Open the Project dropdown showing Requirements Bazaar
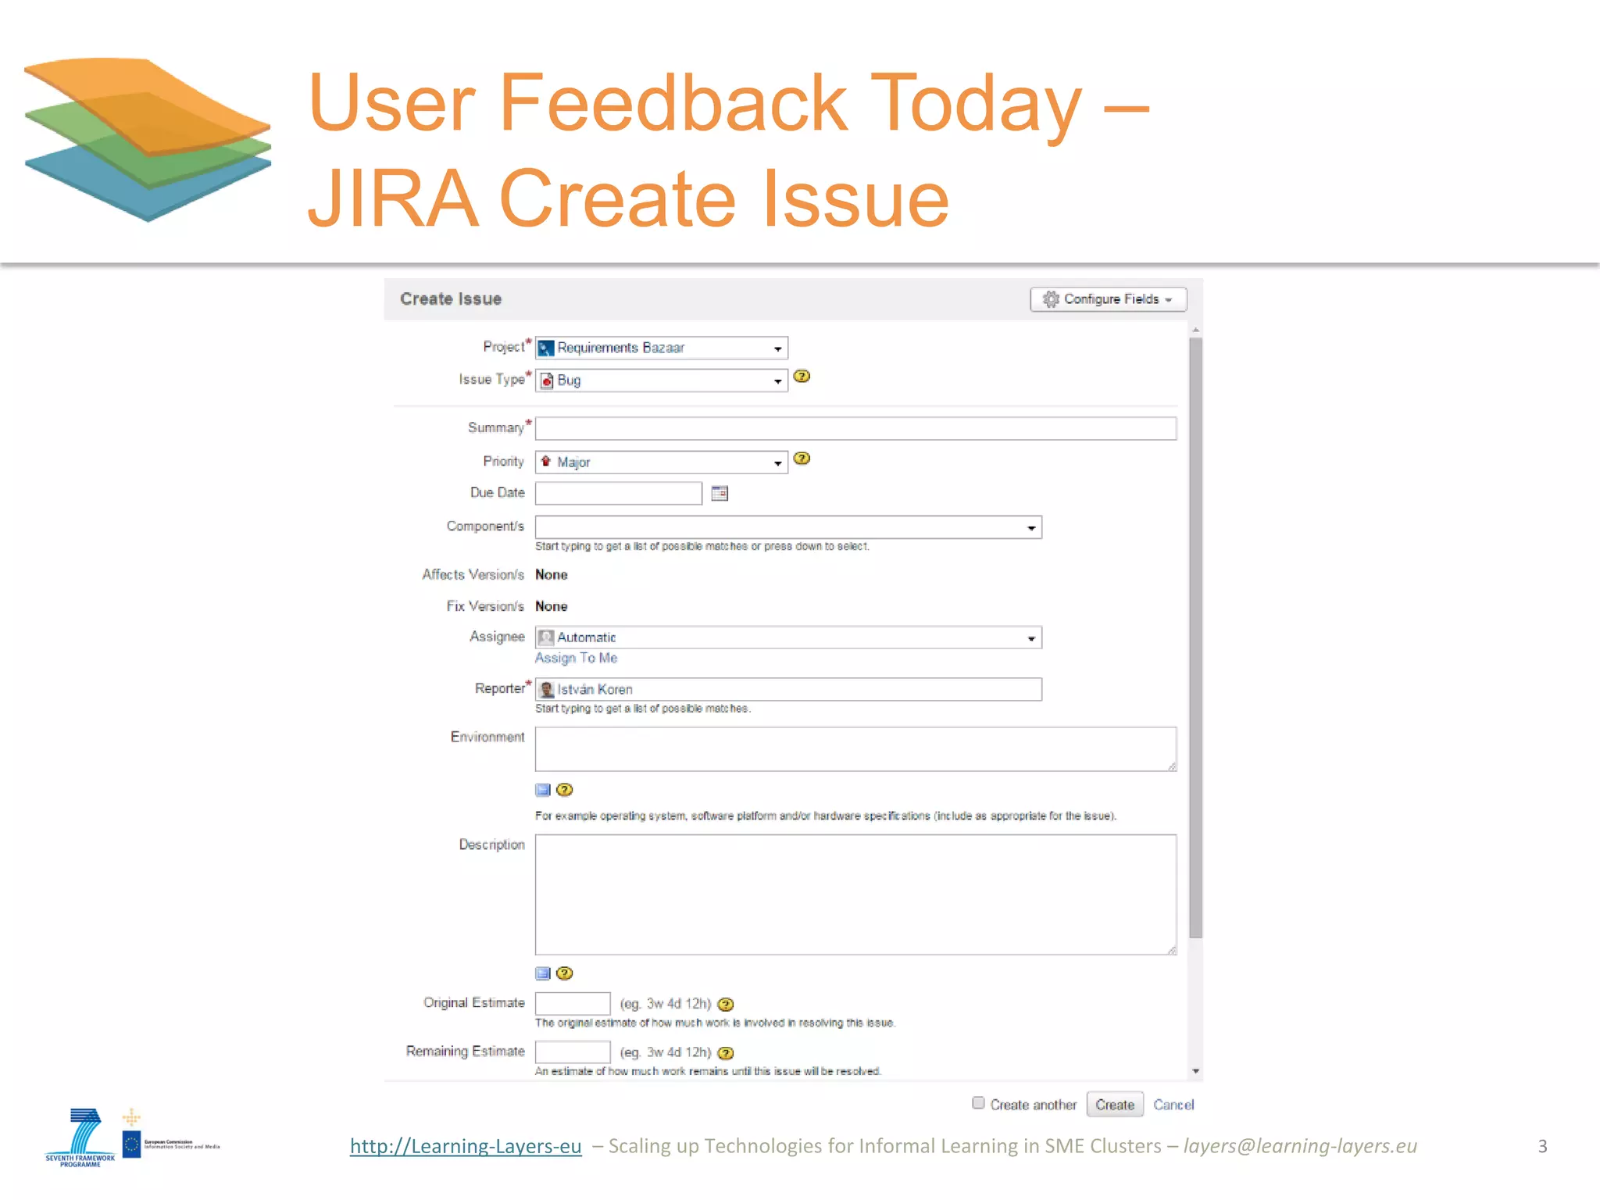Screen dimensions: 1600x1200 coord(661,348)
